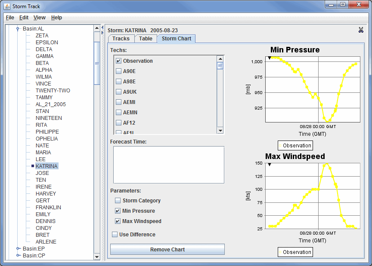The image size is (372, 266).
Task: Open the File menu
Action: point(10,18)
